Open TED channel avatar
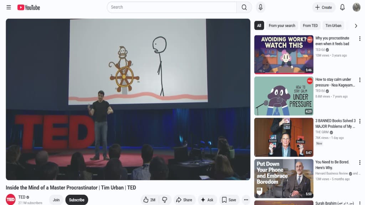The width and height of the screenshot is (365, 205). 11,200
